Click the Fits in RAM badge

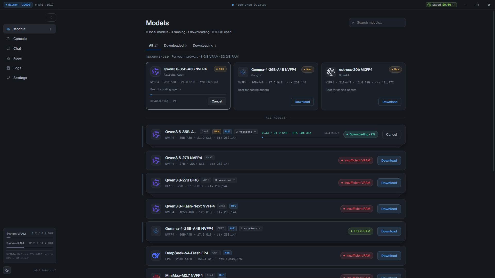pyautogui.click(x=360, y=231)
